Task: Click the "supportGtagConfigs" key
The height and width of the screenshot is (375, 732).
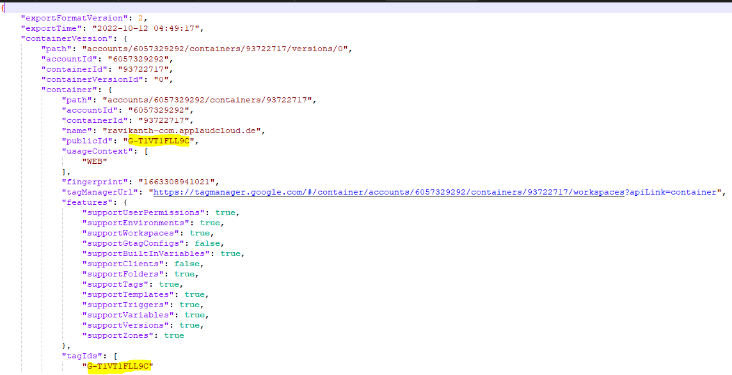Action: pyautogui.click(x=134, y=243)
